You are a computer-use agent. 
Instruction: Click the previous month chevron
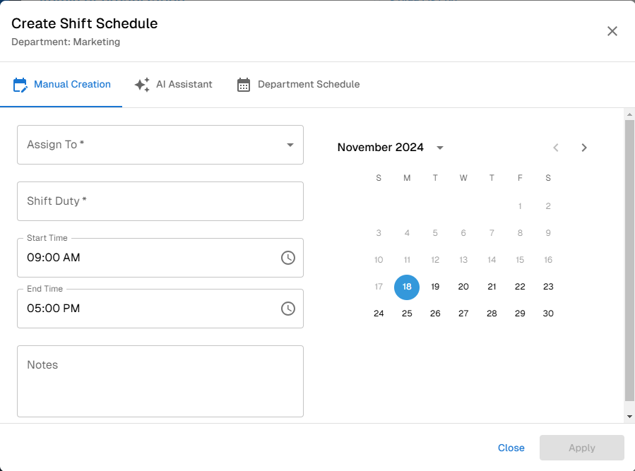tap(556, 148)
